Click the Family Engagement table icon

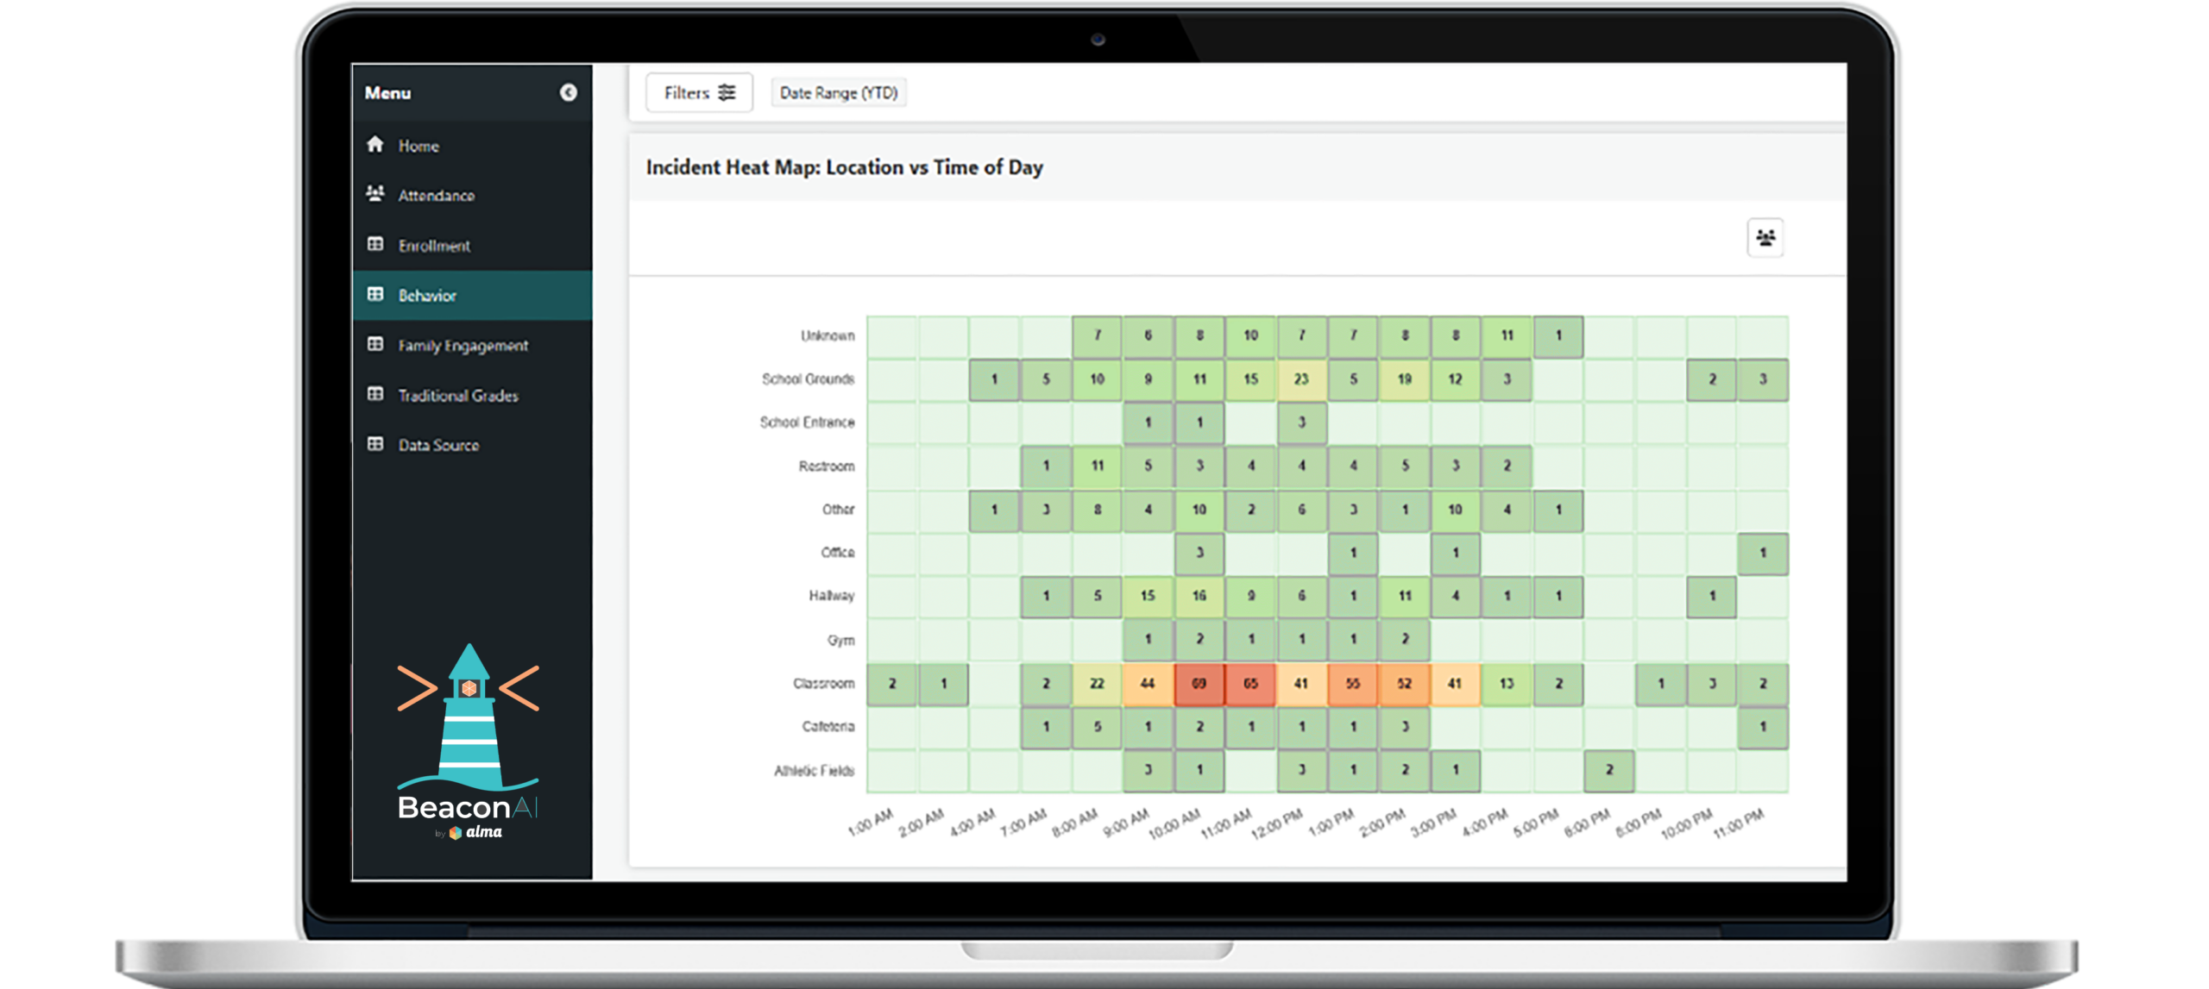pyautogui.click(x=374, y=346)
